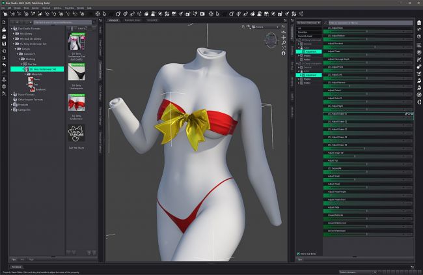Switch to the Render Library tab
The height and width of the screenshot is (275, 423).
(133, 20)
